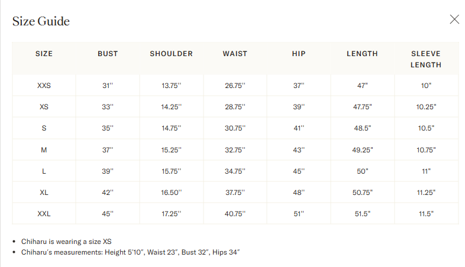Click the SLEEVE LENGTH column header
Viewport: 465px width, 267px height.
426,59
